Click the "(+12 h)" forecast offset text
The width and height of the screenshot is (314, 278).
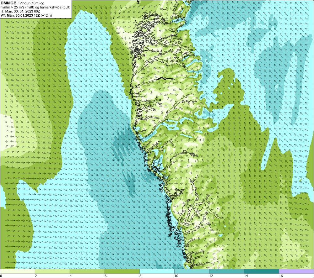pyautogui.click(x=46, y=15)
